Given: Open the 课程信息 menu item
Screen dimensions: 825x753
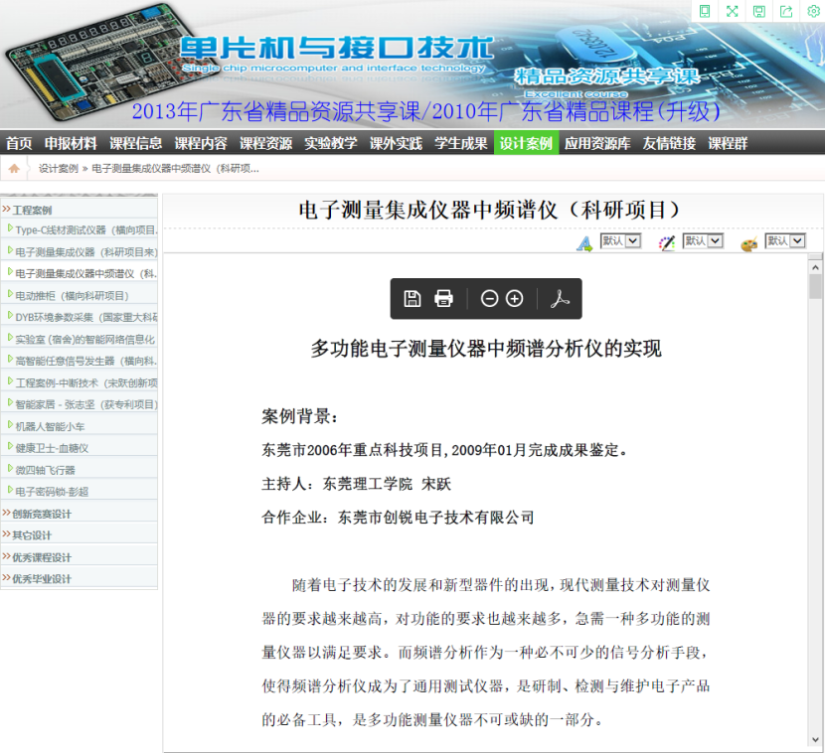Looking at the screenshot, I should pyautogui.click(x=135, y=143).
